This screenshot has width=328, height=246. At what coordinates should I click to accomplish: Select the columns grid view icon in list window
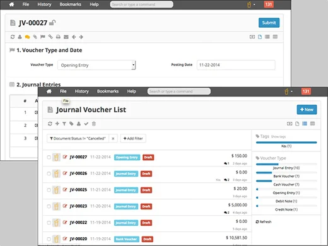(x=313, y=124)
